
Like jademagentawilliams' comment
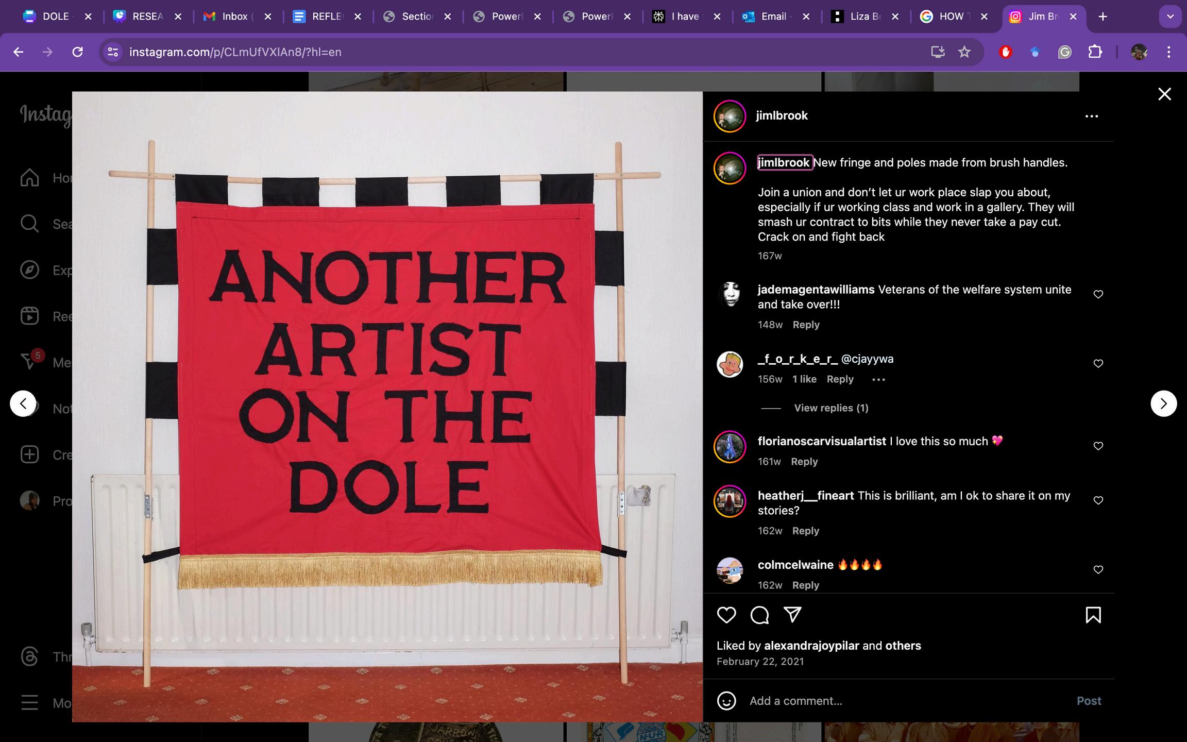[1098, 294]
